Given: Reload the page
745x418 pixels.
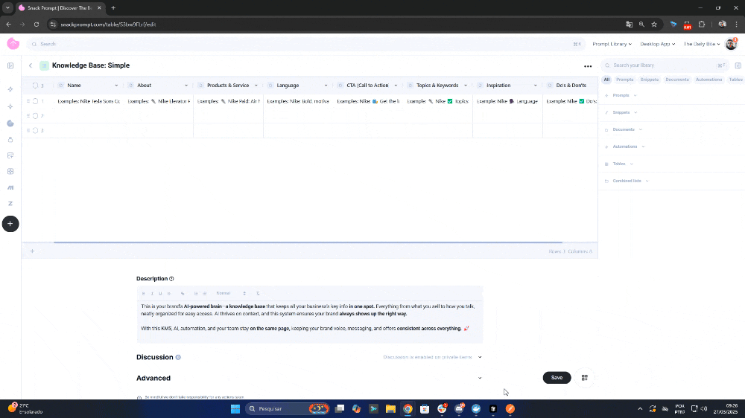Looking at the screenshot, I should (37, 25).
